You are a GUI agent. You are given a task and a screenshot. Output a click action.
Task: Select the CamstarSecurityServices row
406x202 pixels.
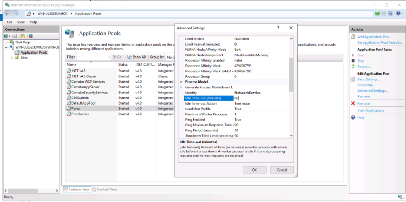(x=120, y=93)
